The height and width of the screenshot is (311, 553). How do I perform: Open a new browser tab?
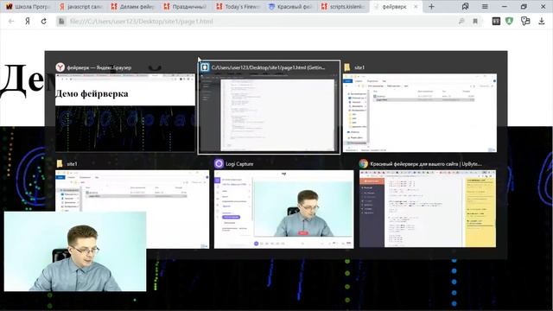(x=431, y=7)
